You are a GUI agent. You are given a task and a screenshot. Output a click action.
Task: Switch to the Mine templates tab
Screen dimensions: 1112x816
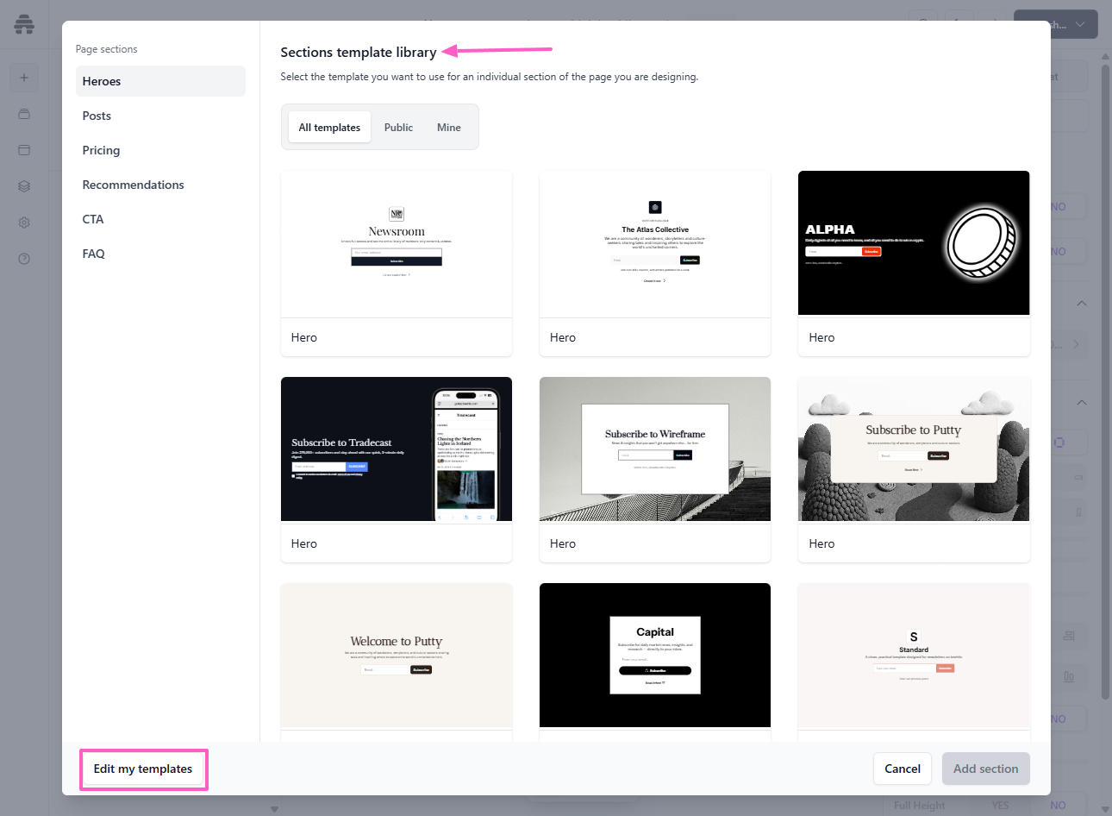[448, 128]
